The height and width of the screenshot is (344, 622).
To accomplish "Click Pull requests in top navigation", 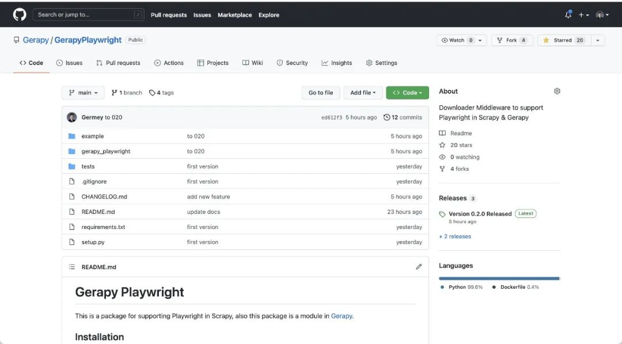I will tap(169, 14).
